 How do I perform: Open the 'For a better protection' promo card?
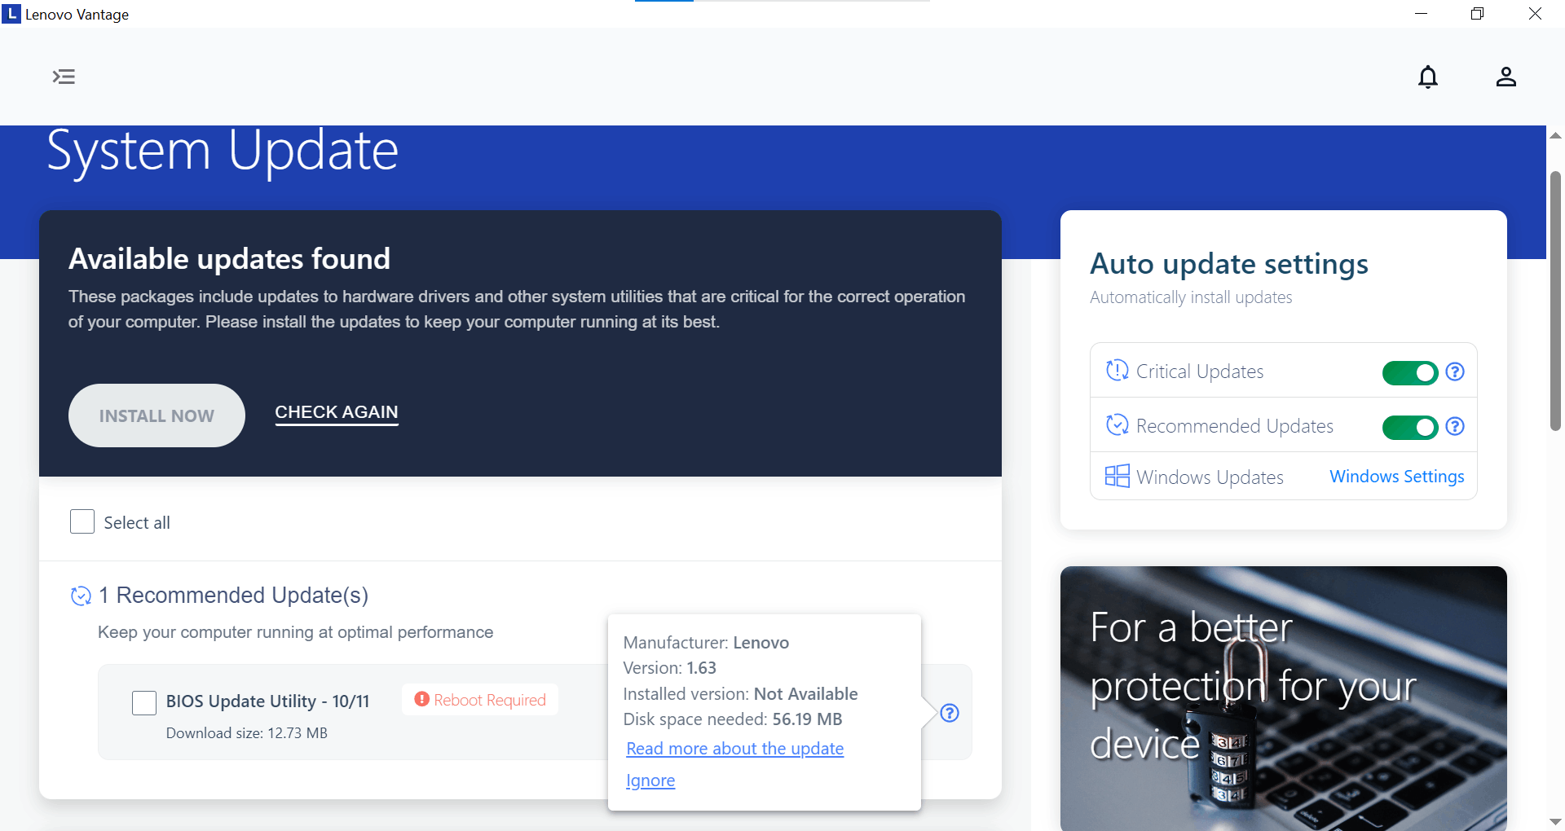point(1283,698)
